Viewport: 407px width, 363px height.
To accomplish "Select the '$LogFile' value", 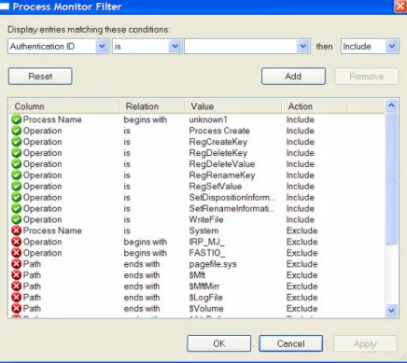I will [205, 298].
